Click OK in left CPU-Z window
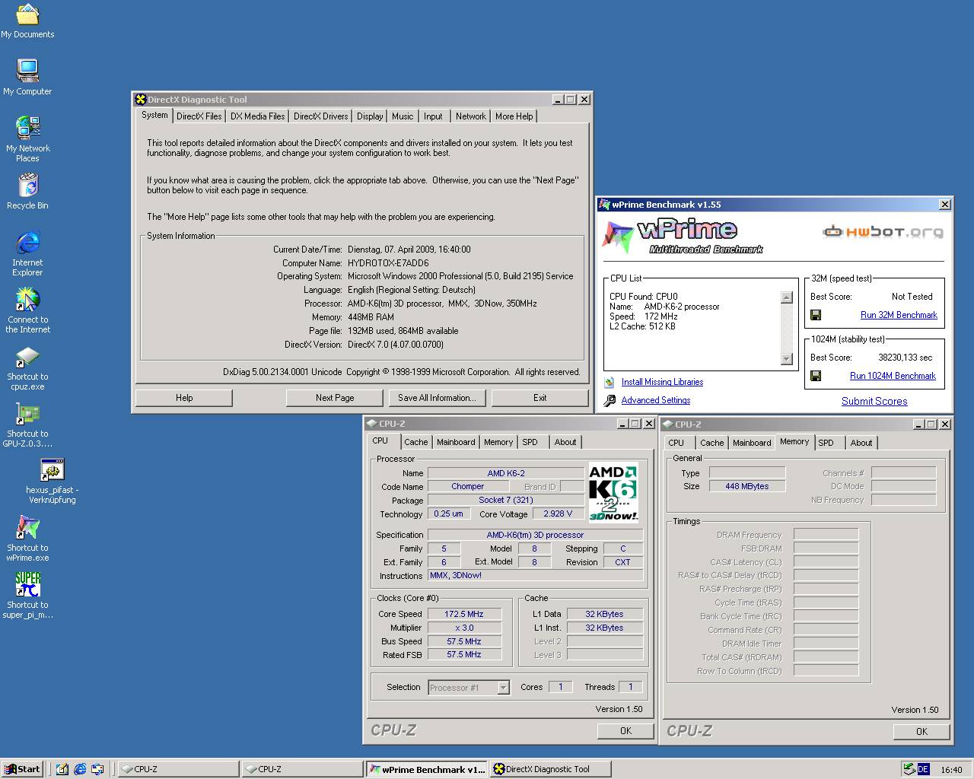 (x=625, y=731)
